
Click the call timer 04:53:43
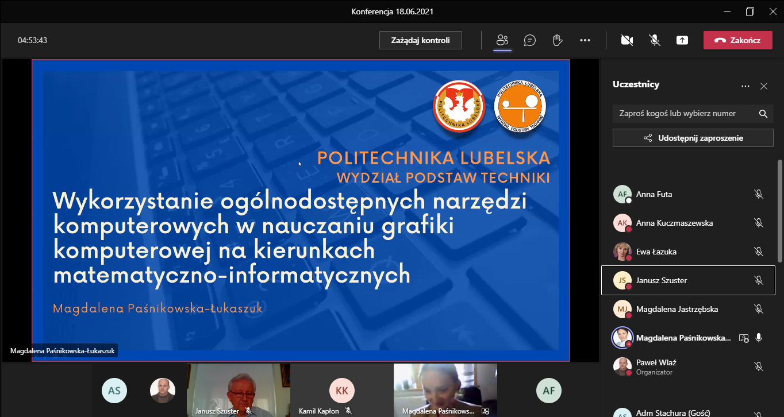(32, 40)
